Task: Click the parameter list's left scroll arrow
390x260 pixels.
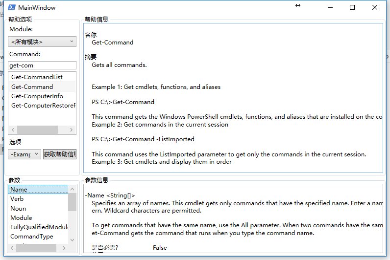Action: (12, 248)
